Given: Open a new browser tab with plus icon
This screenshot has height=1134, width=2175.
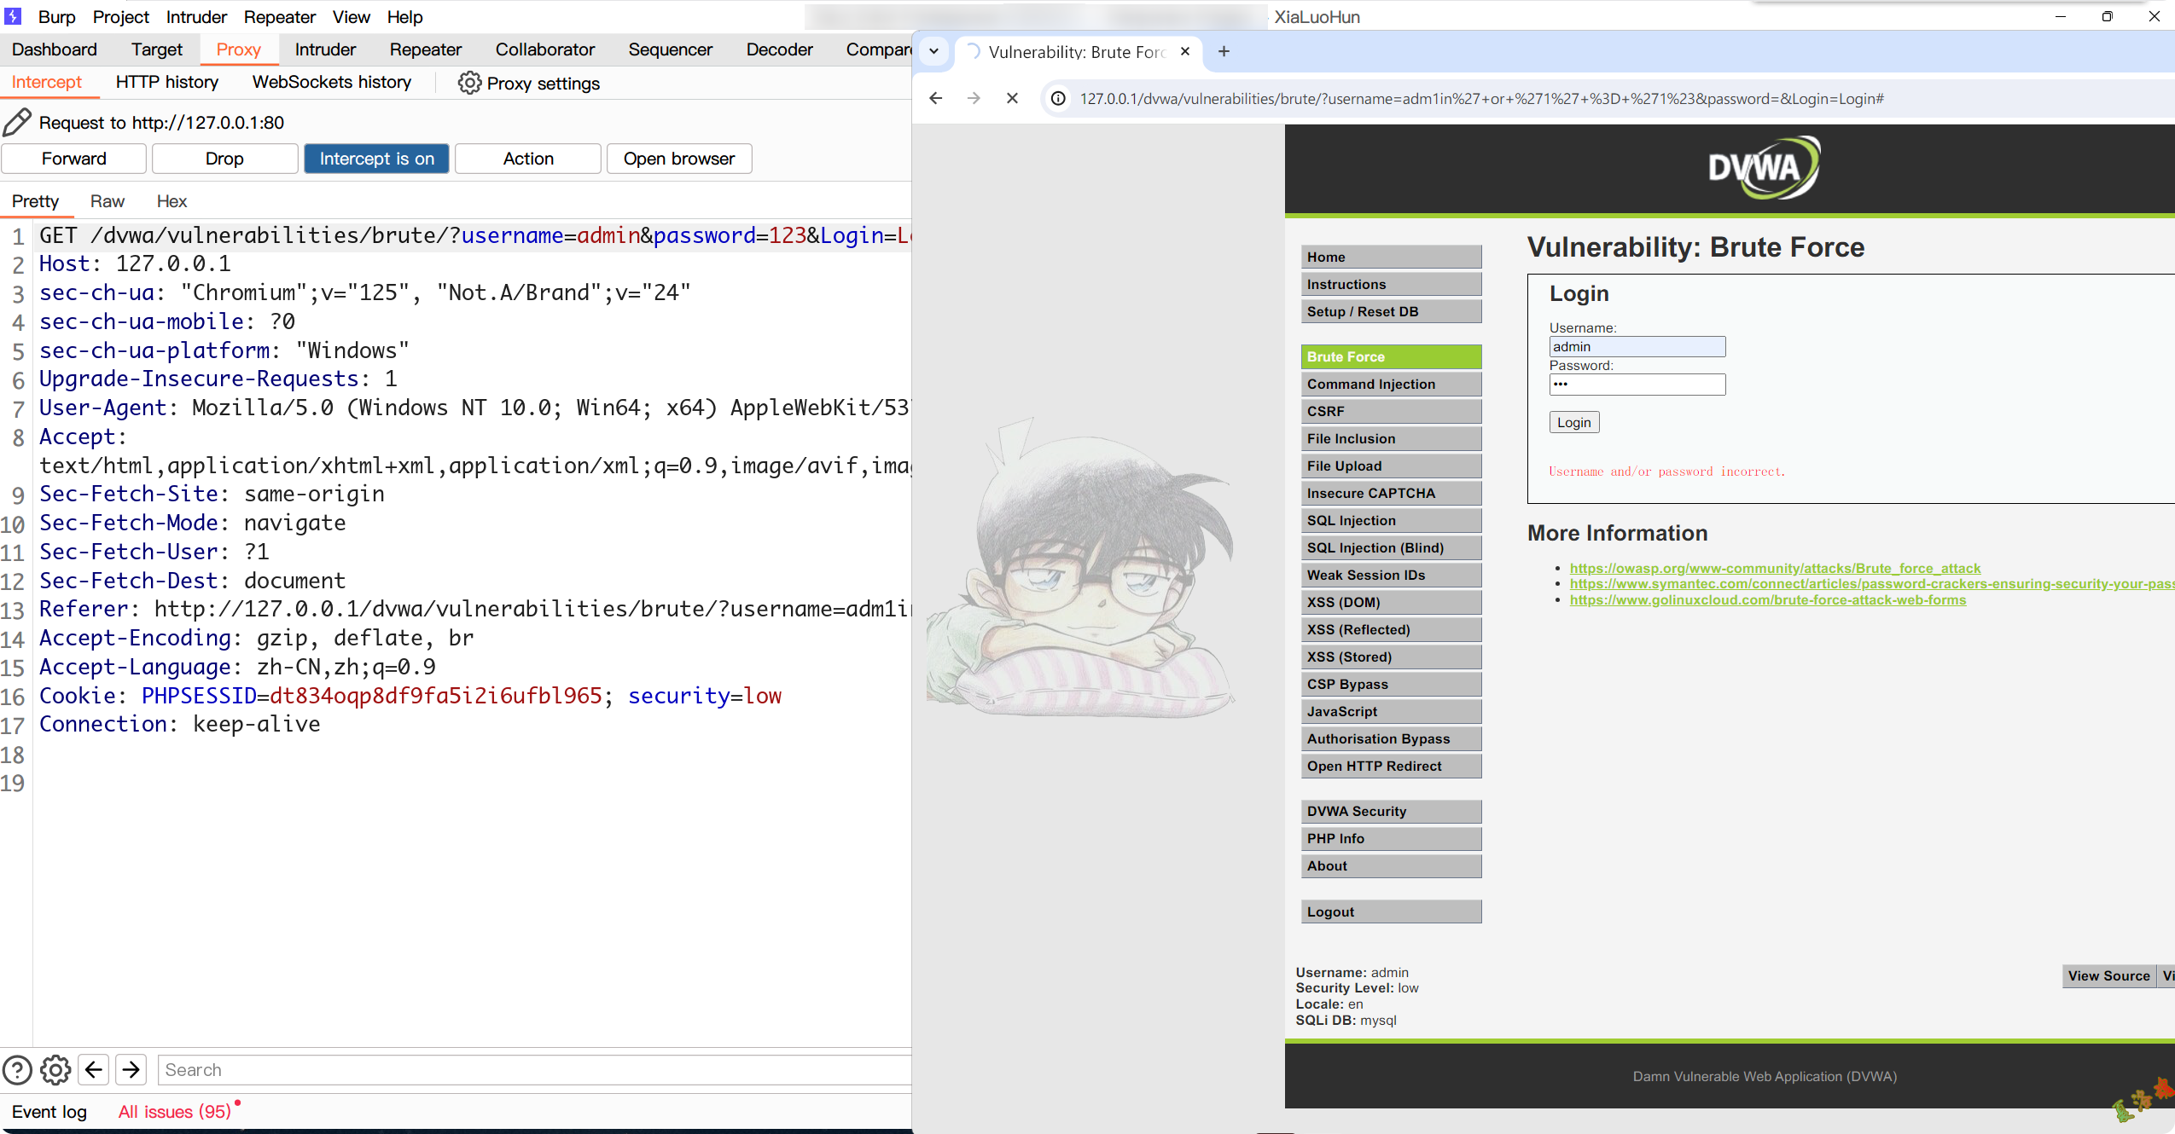Looking at the screenshot, I should (x=1224, y=51).
